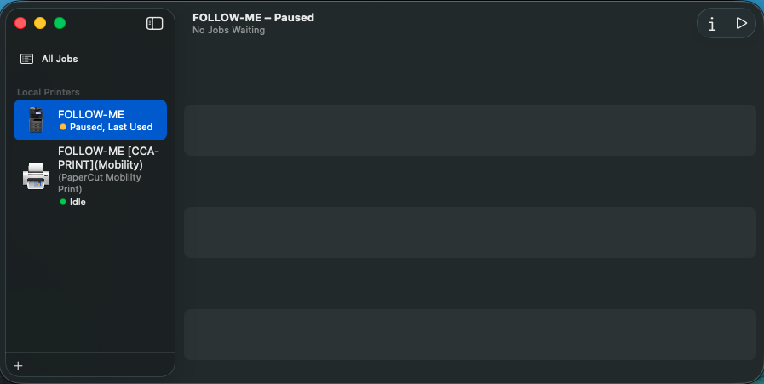Click the FOLLOW-ME copier printer icon
This screenshot has height=384, width=764.
click(x=35, y=120)
